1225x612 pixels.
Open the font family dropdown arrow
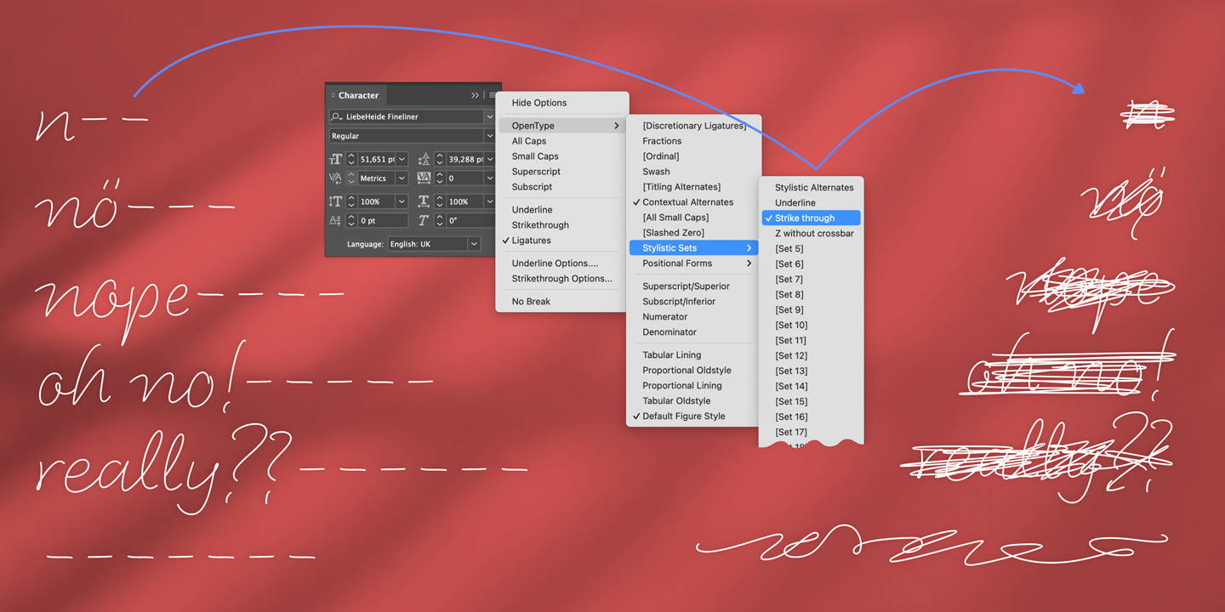[489, 116]
